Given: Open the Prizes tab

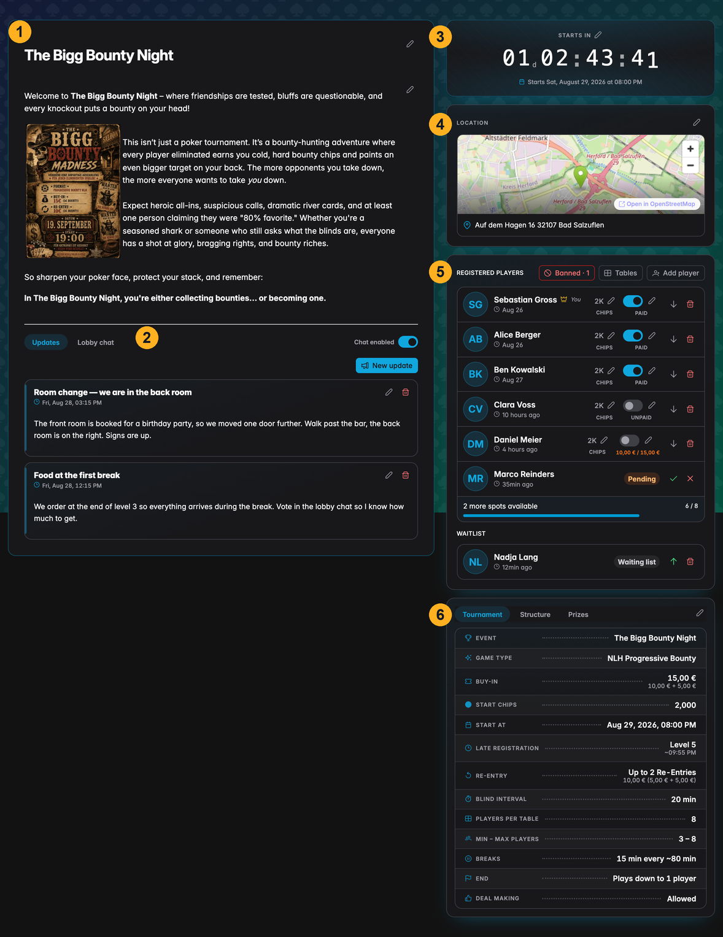Looking at the screenshot, I should click(x=578, y=614).
